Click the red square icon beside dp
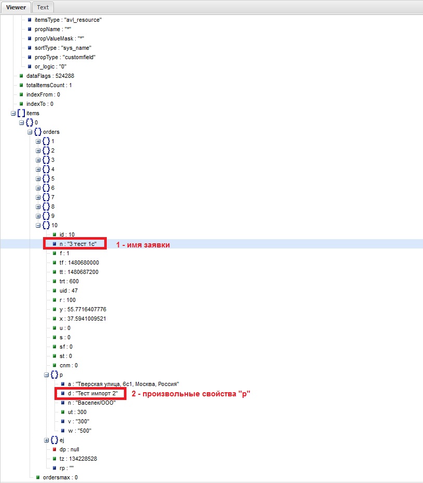Screen dimensions: 423x483 click(54, 449)
